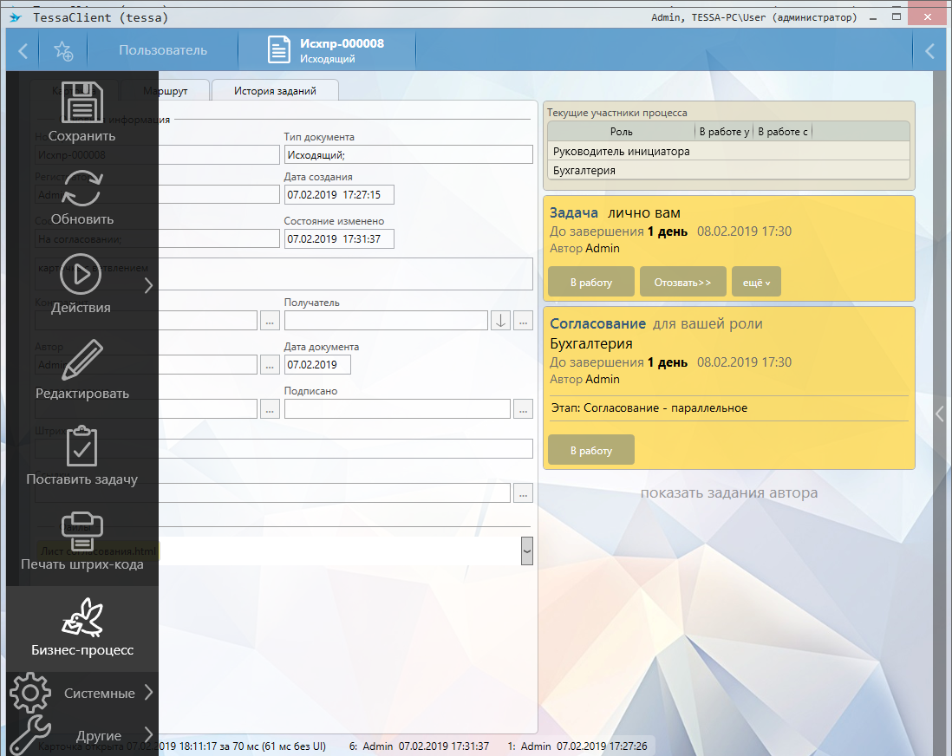Click the Исхпр-000008 document icon
952x756 pixels.
point(279,49)
